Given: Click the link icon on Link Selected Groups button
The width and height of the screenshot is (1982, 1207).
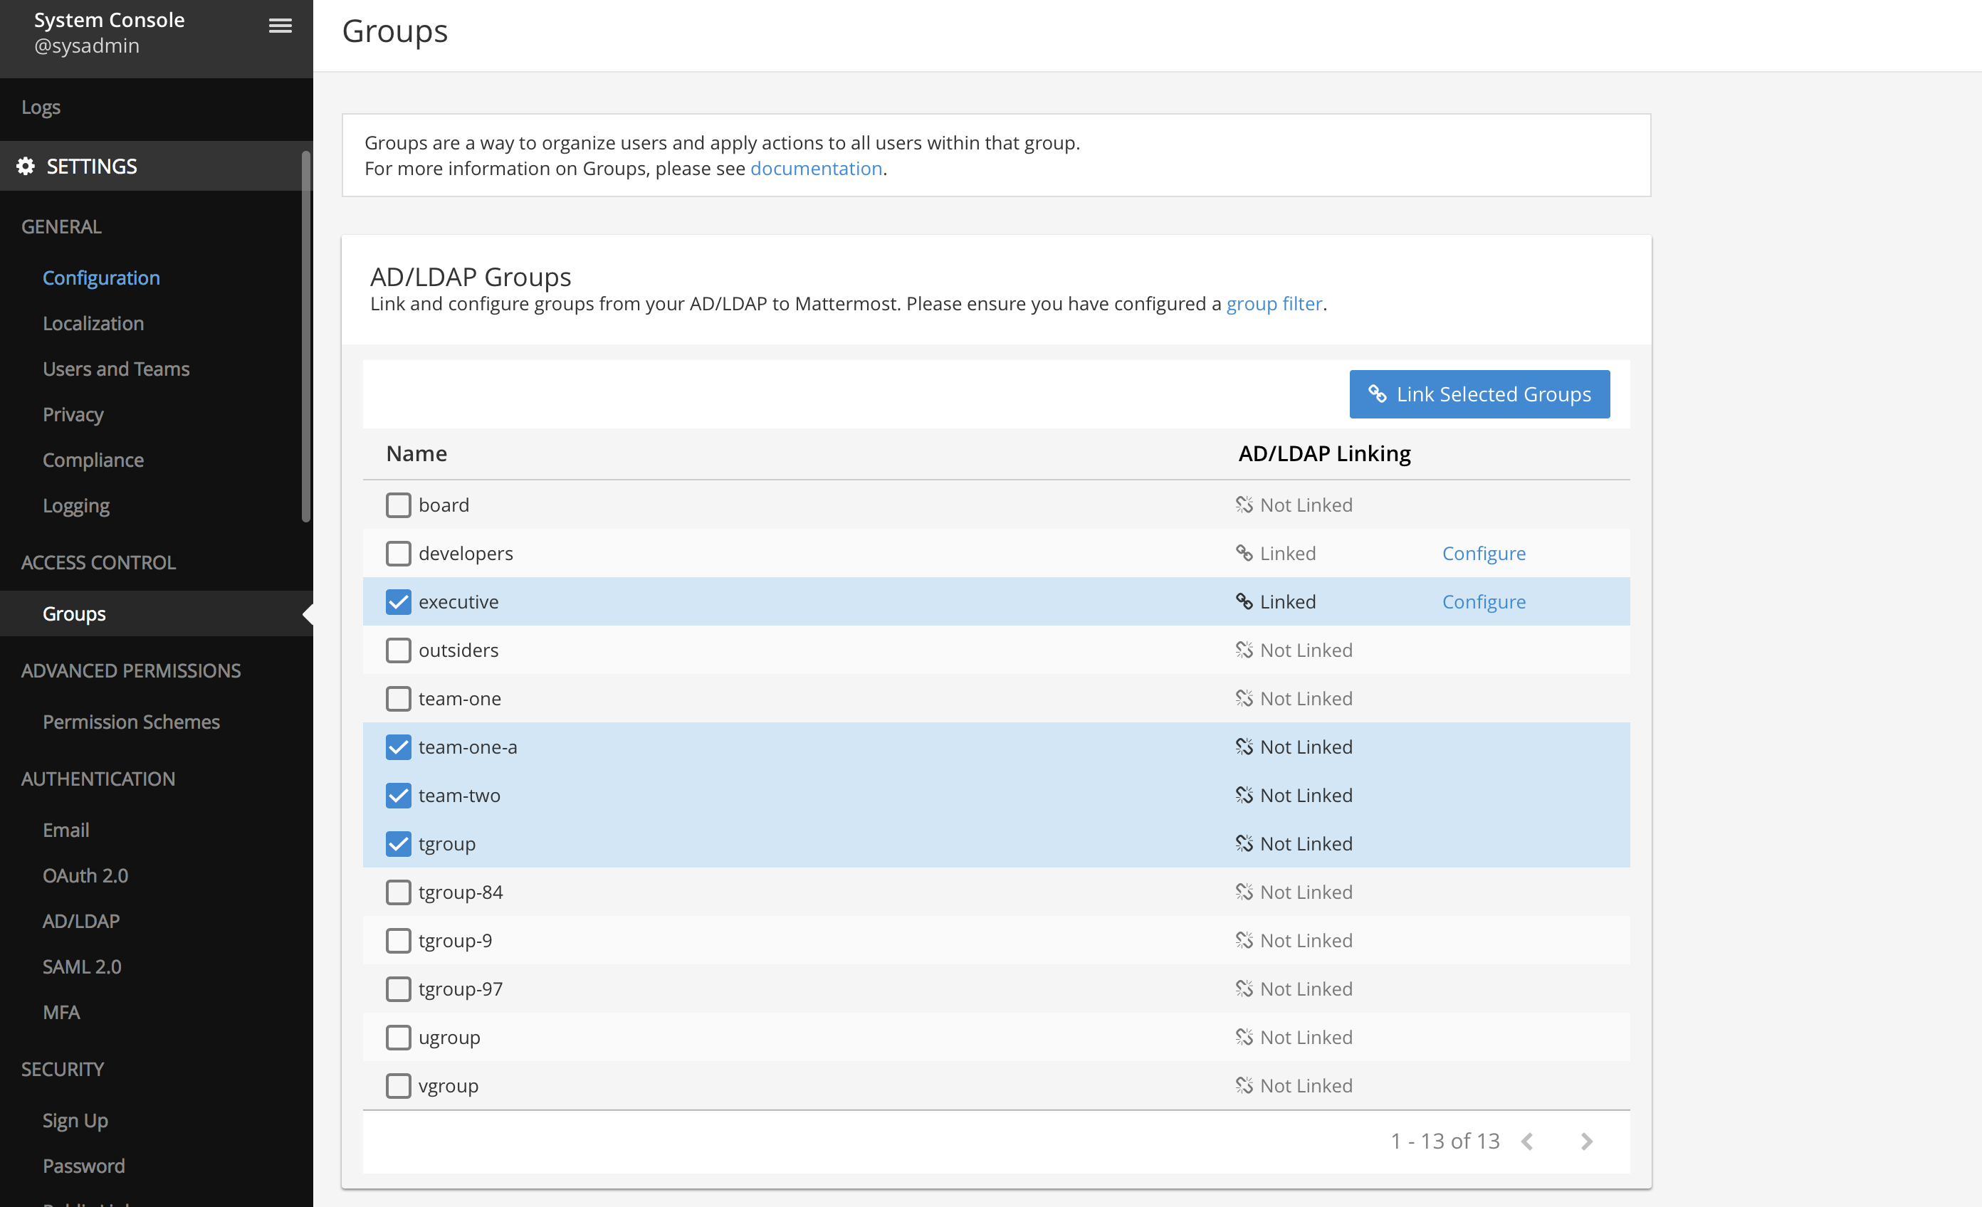Looking at the screenshot, I should tap(1378, 394).
